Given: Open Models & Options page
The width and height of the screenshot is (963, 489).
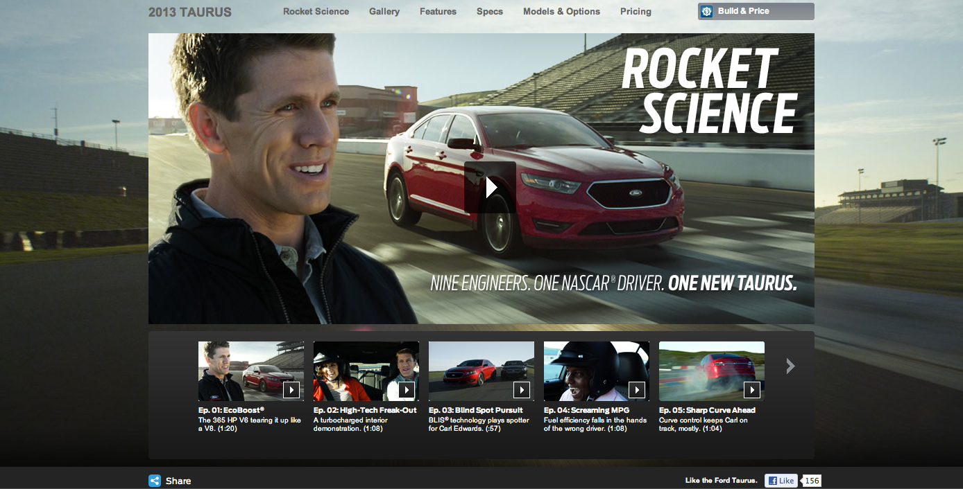Looking at the screenshot, I should 562,12.
